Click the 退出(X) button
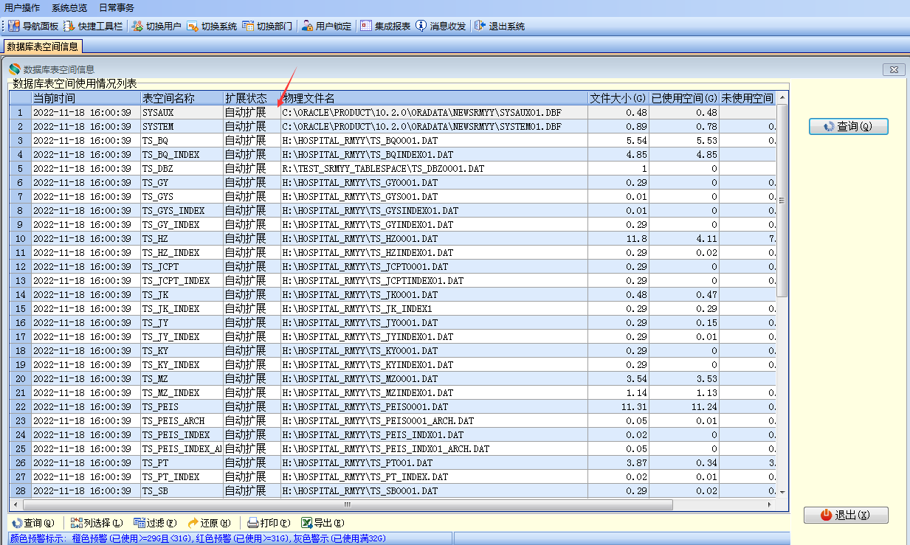910x545 pixels. coord(846,515)
